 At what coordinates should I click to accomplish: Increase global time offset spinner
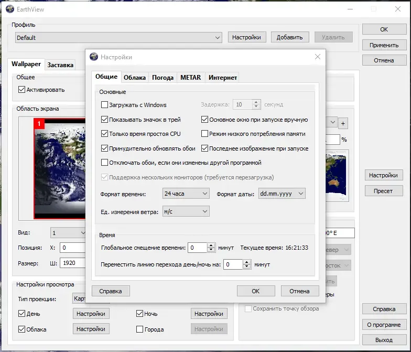(x=211, y=246)
